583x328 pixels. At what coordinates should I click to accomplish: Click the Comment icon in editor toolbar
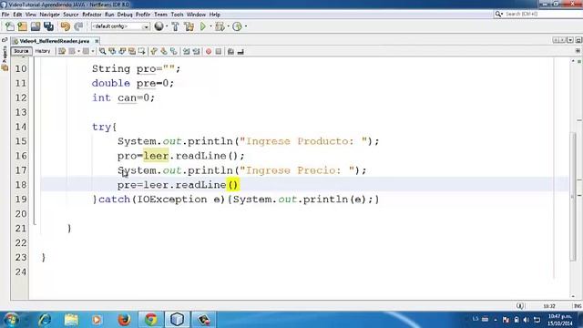[x=230, y=51]
